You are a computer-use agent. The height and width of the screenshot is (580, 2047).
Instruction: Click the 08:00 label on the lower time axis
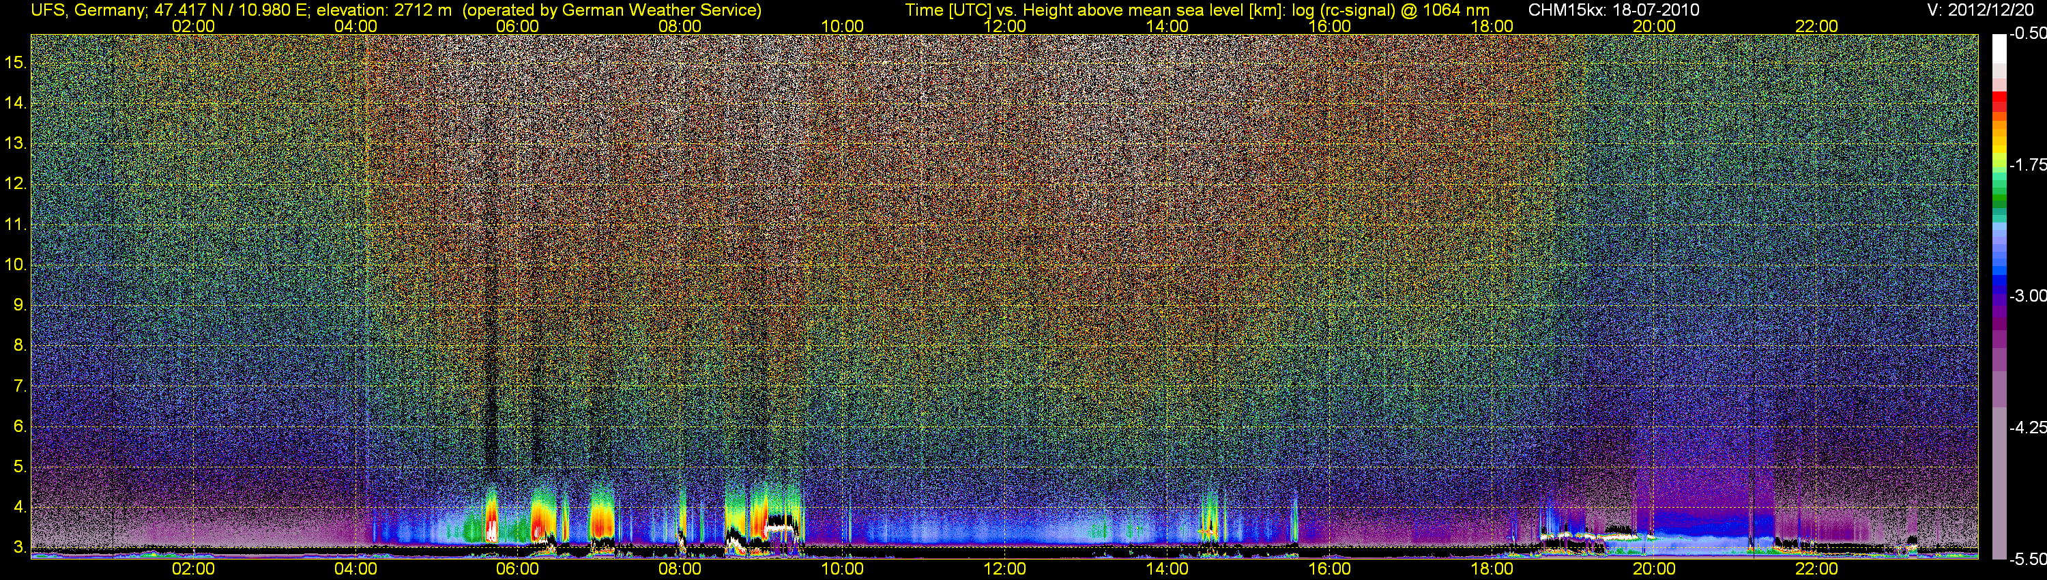pyautogui.click(x=680, y=569)
